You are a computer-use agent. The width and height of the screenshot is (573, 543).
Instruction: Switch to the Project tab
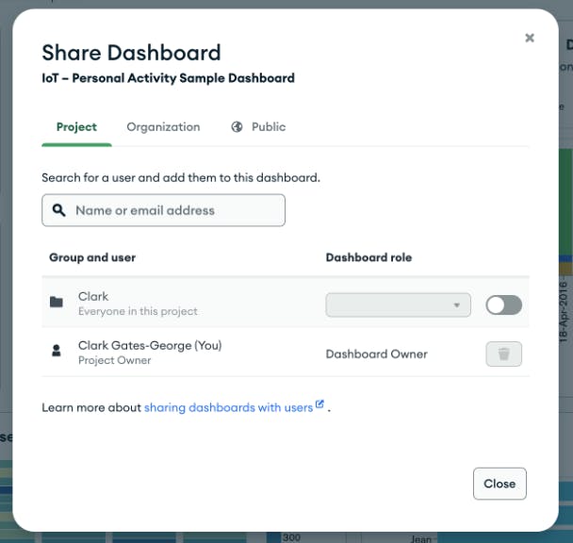pyautogui.click(x=76, y=127)
